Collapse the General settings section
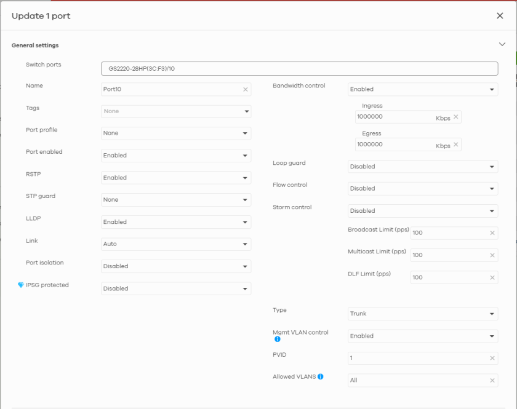 (502, 44)
